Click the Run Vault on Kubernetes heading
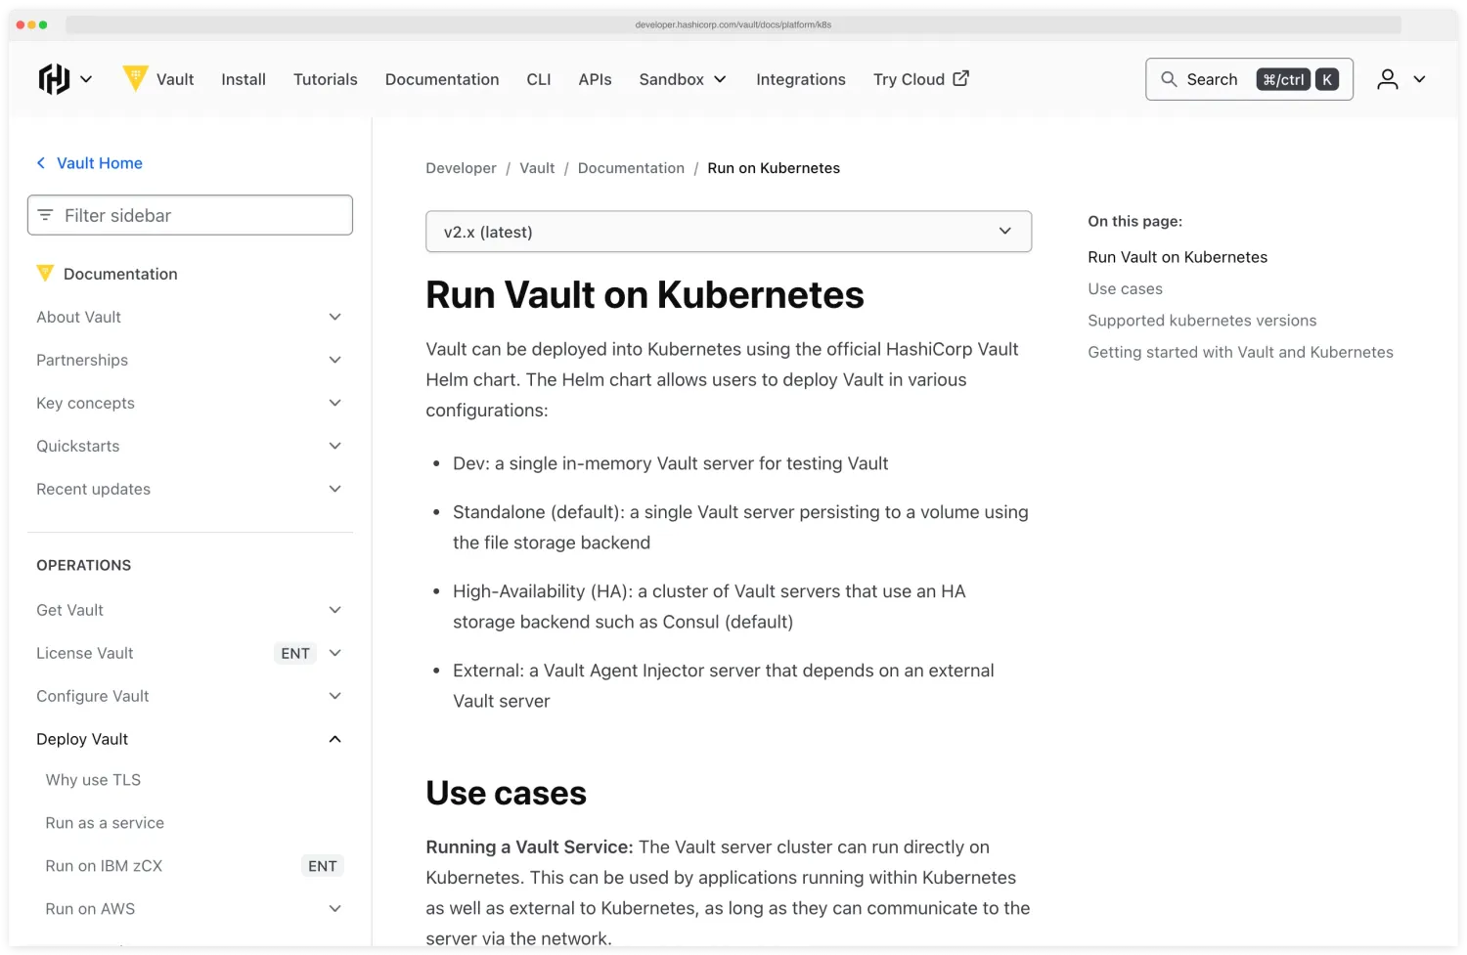Viewport: 1467px width, 955px height. pyautogui.click(x=645, y=295)
